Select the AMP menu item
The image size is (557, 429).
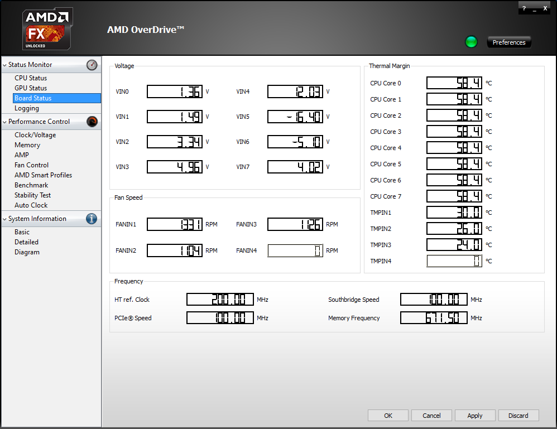point(22,155)
